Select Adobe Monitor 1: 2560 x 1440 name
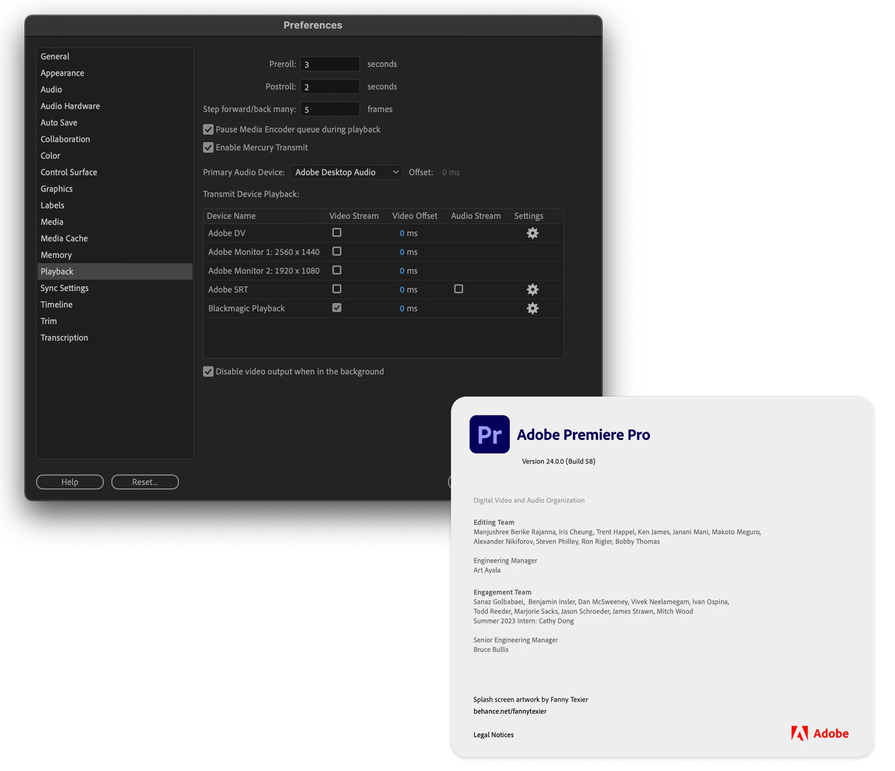The height and width of the screenshot is (771, 895). (x=264, y=252)
